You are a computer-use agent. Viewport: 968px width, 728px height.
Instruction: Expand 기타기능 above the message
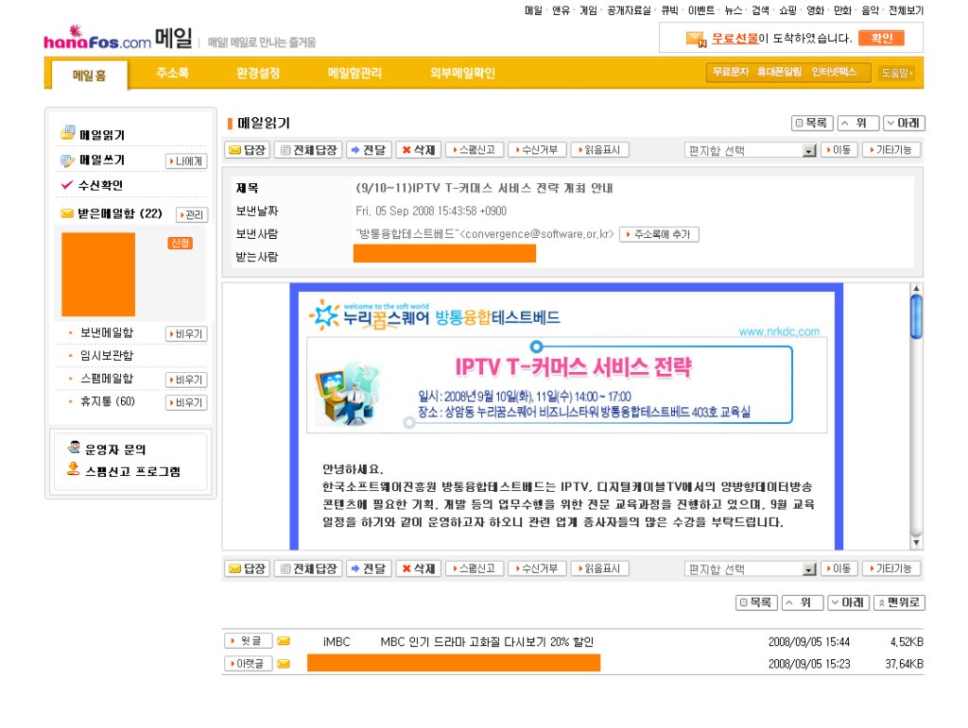pos(891,150)
